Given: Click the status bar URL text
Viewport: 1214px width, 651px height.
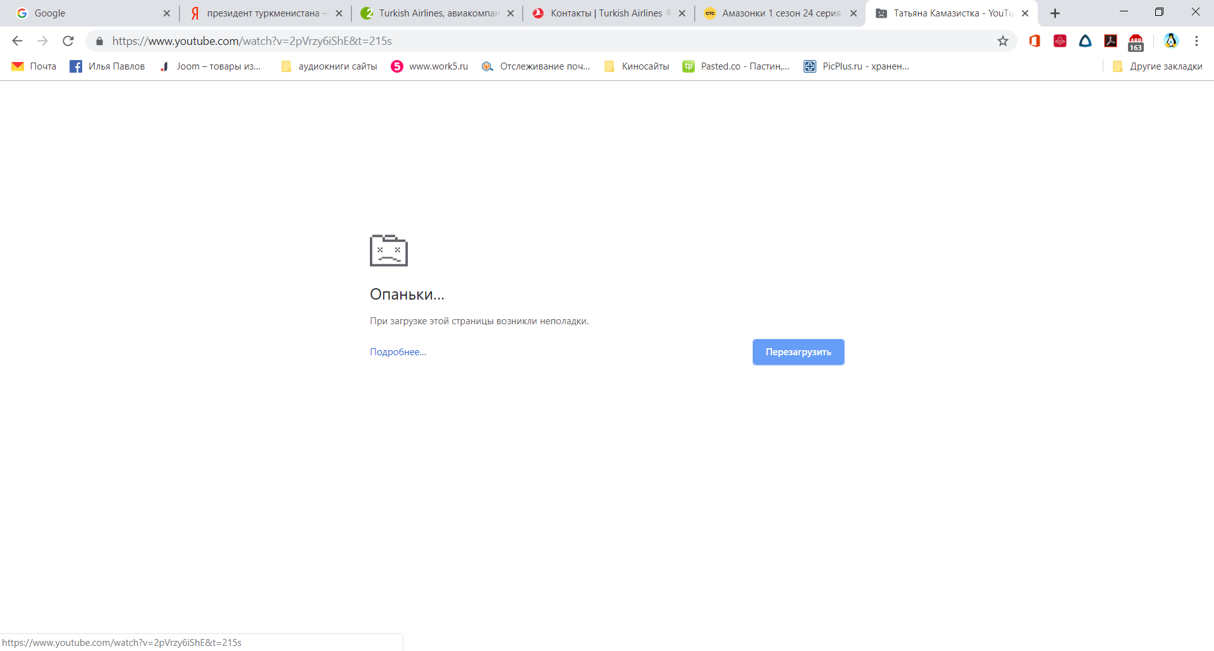Looking at the screenshot, I should point(122,643).
